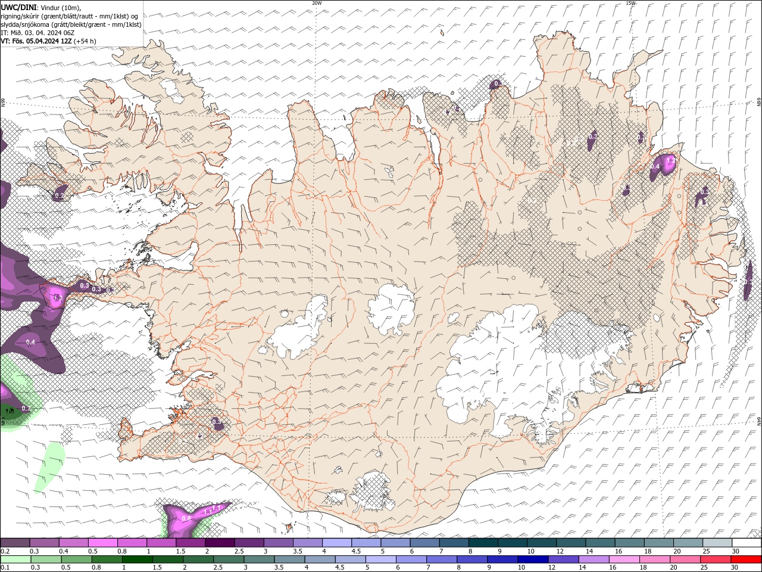The image size is (762, 572).
Task: Click the navy 10–12 swatch in the lower legend row
Action: [x=533, y=559]
